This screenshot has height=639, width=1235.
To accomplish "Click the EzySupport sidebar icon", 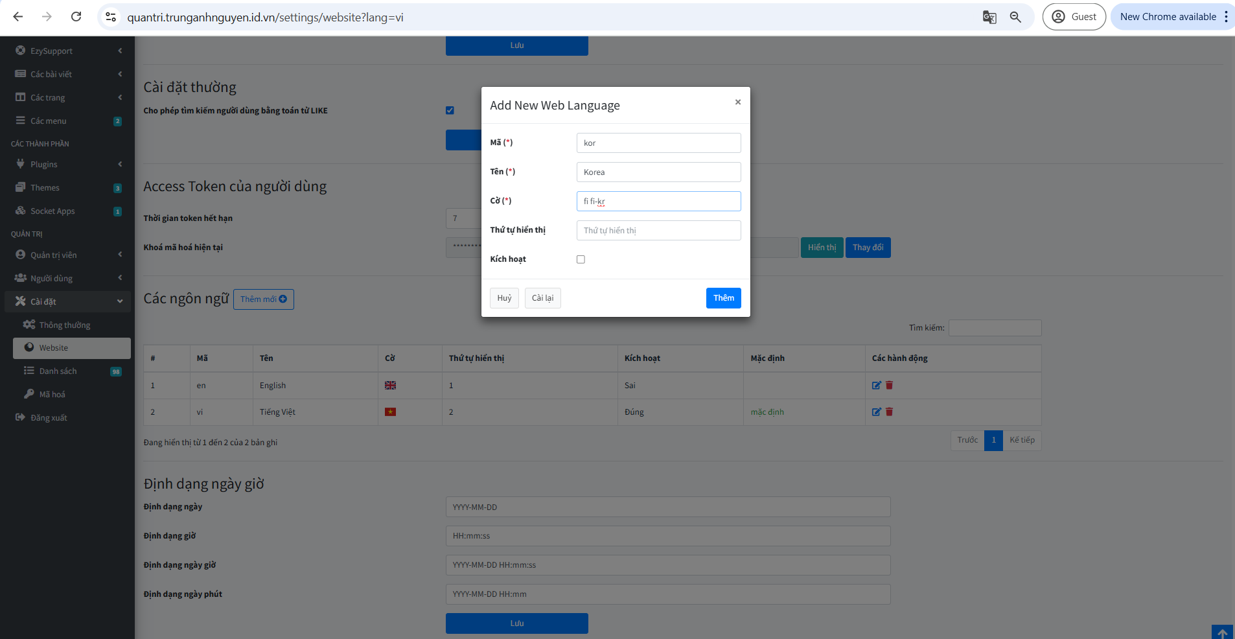I will (20, 51).
